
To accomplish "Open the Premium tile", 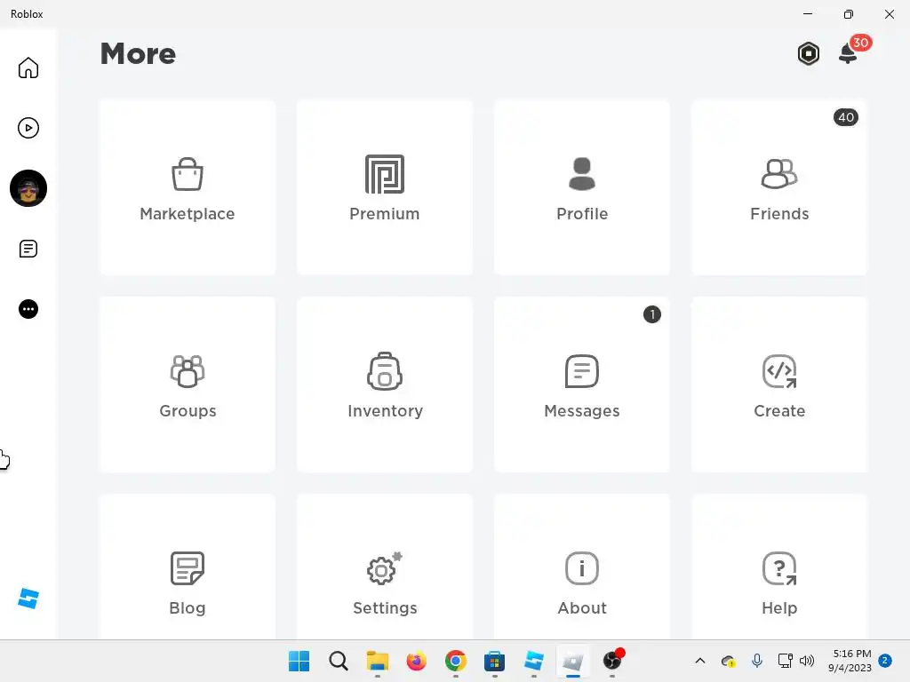I will (385, 187).
